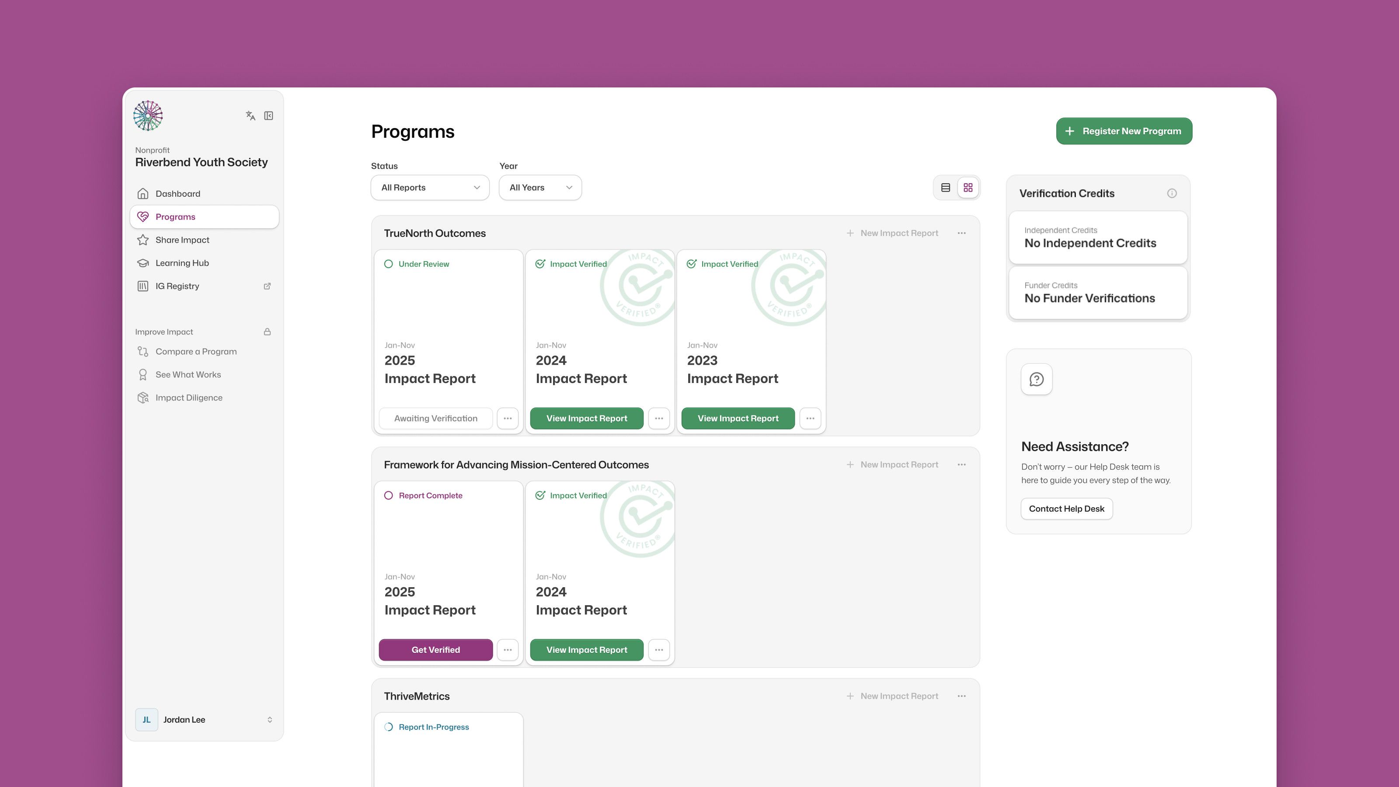The width and height of the screenshot is (1399, 787).
Task: Click the No Funder Verifications card
Action: 1098,293
